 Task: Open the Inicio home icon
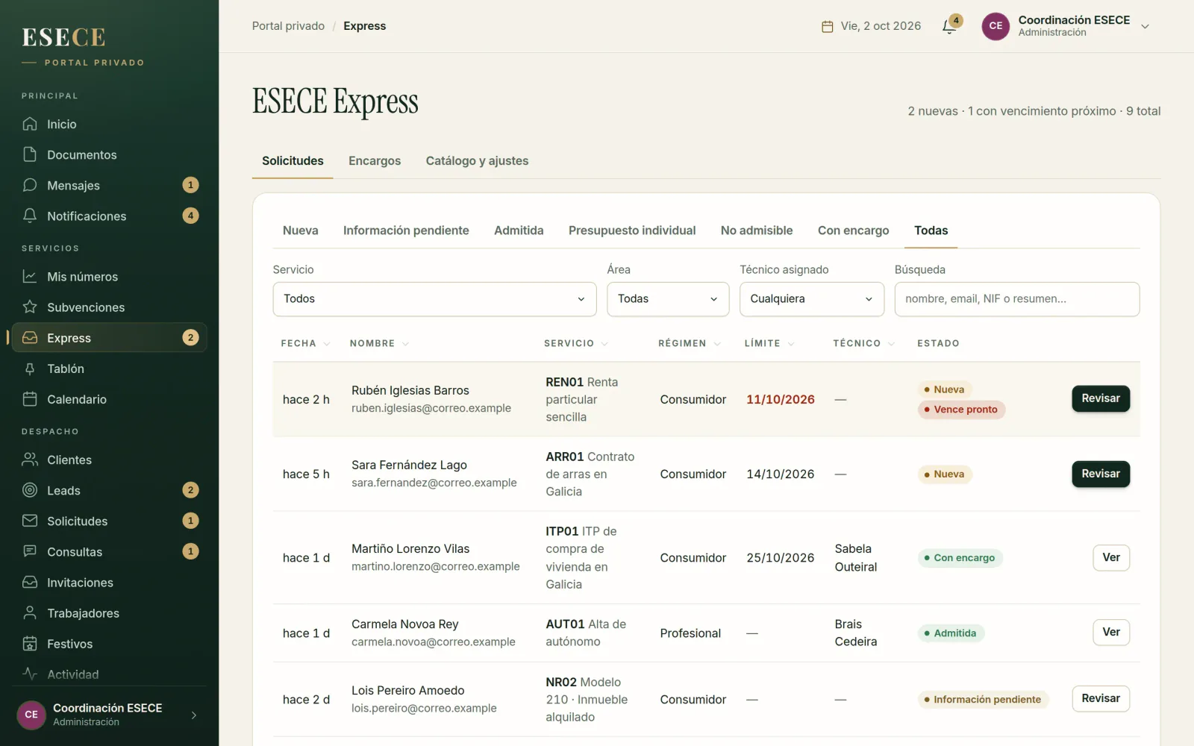[30, 124]
